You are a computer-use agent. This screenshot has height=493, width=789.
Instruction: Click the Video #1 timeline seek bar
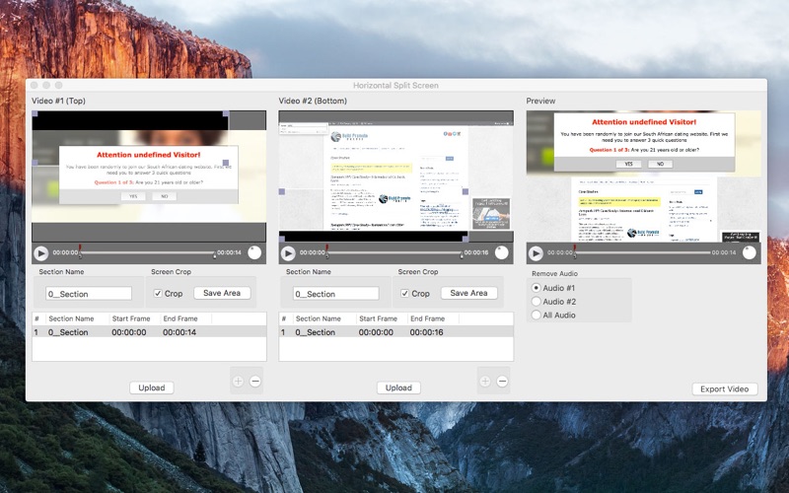tap(147, 252)
